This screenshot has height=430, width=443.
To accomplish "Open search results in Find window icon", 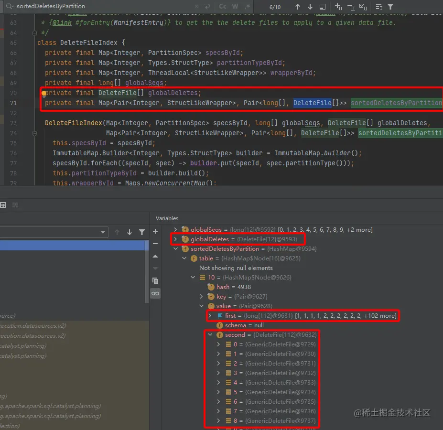I will tap(323, 7).
